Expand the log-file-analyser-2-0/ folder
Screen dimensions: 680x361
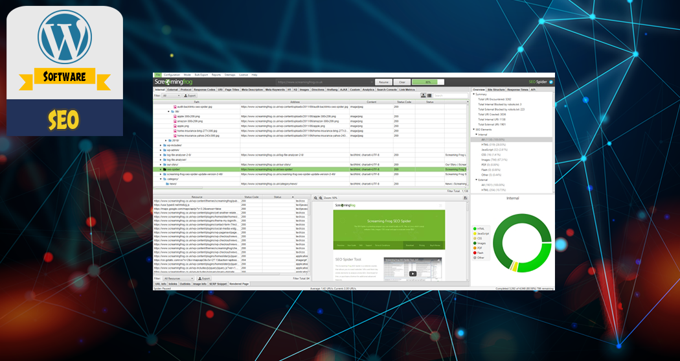161,155
